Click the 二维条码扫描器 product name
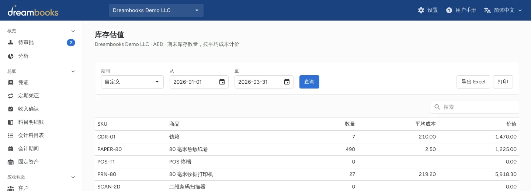The height and width of the screenshot is (191, 531). [x=187, y=187]
